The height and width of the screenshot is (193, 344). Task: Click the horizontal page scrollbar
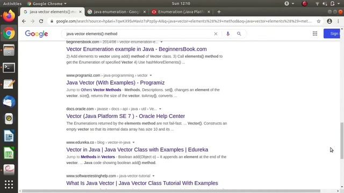point(171,191)
